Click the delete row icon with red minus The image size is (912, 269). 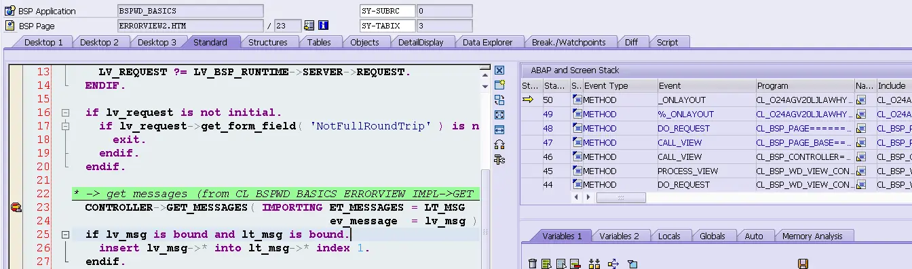click(575, 264)
